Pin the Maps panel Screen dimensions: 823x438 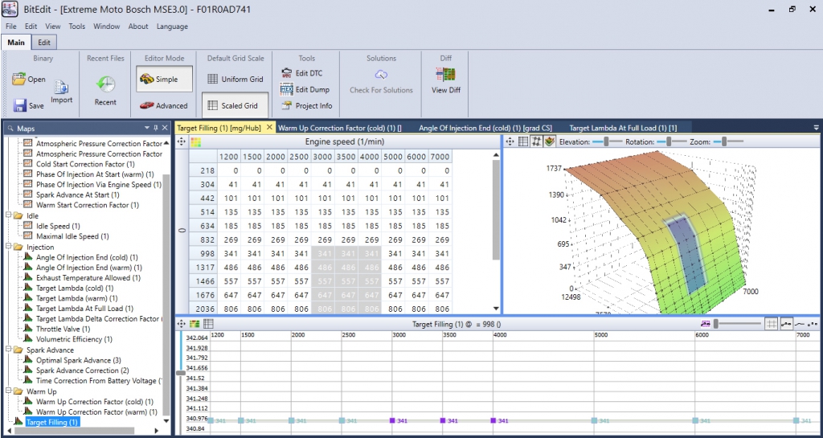tap(156, 128)
